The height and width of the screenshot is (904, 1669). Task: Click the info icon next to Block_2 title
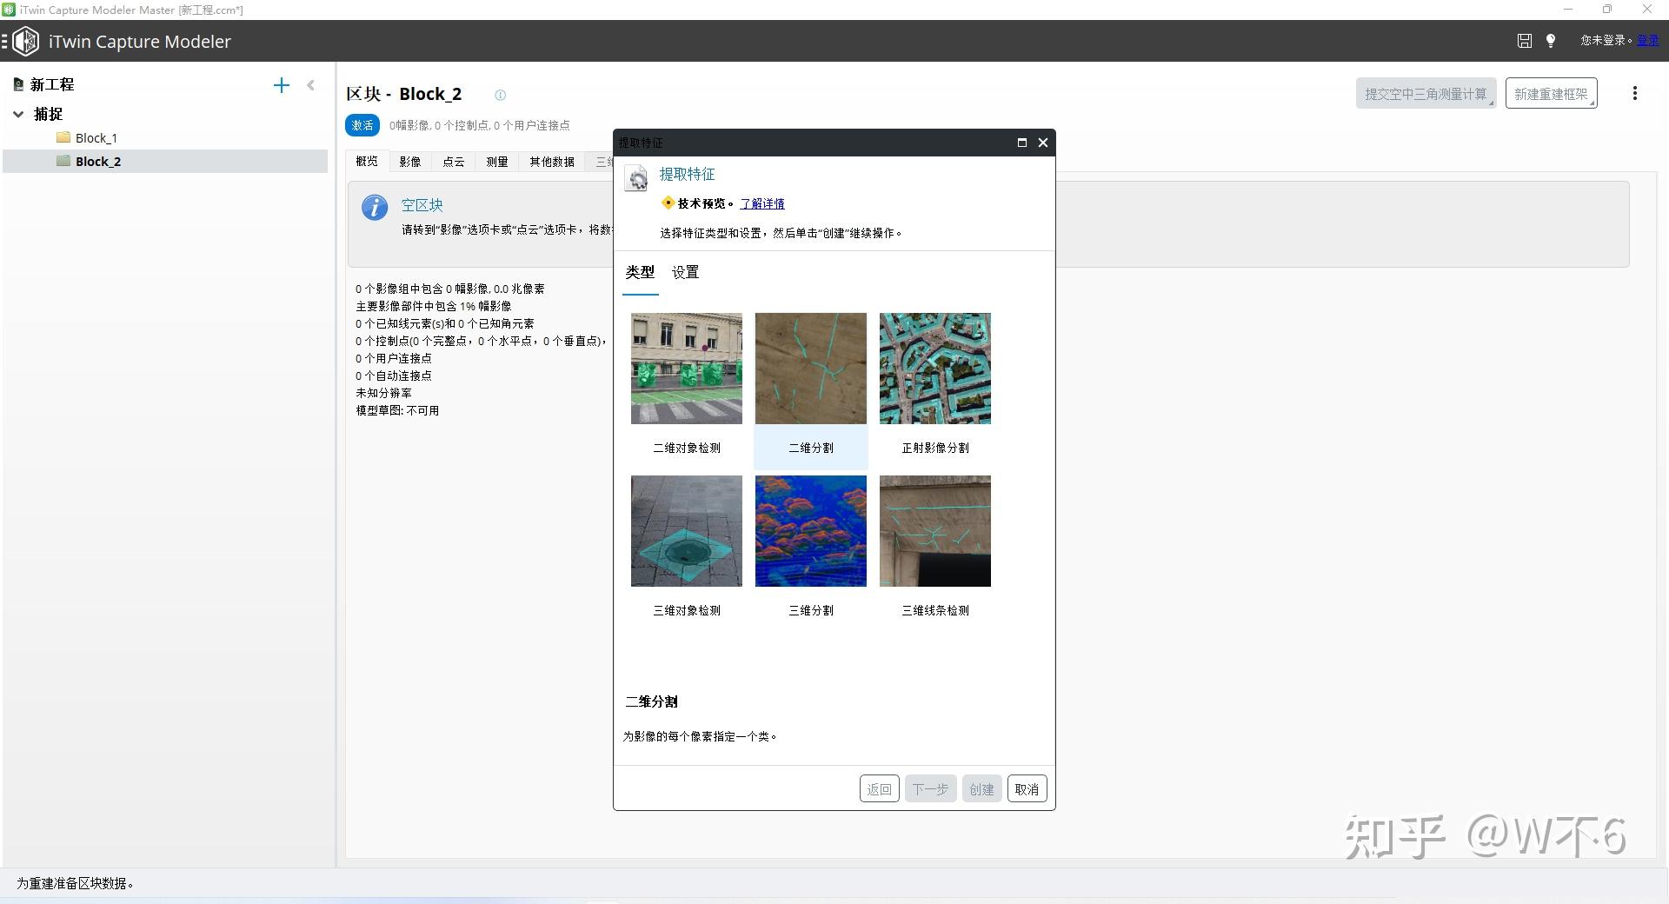(501, 96)
